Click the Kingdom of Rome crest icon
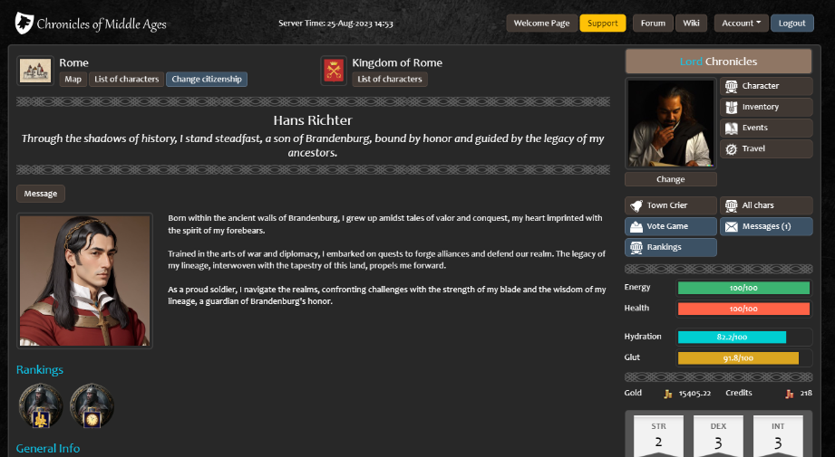This screenshot has height=457, width=835. [x=333, y=71]
